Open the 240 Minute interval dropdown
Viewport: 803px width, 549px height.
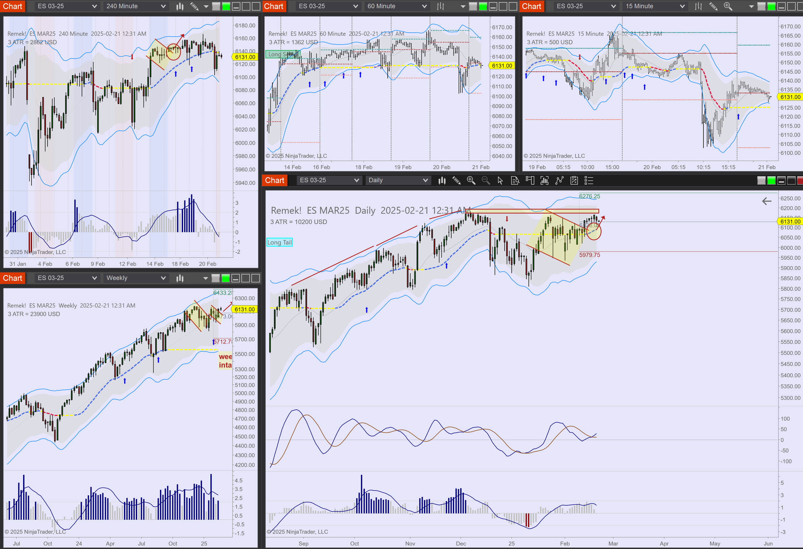[x=136, y=6]
